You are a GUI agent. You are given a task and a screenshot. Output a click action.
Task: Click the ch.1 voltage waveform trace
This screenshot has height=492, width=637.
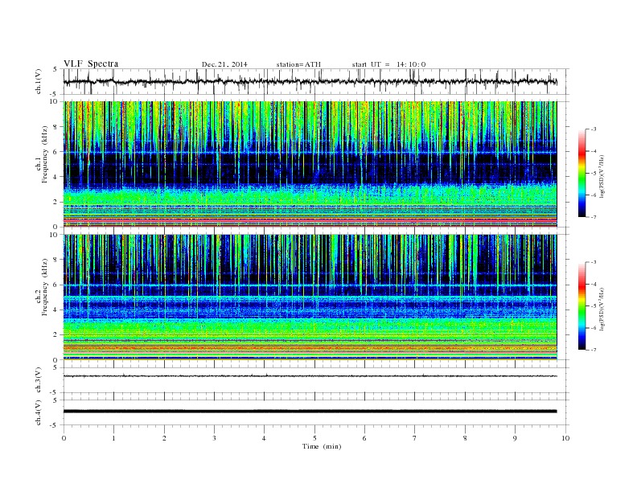310,81
